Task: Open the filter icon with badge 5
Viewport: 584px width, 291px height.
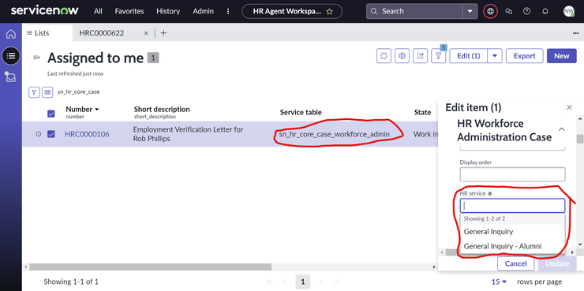Action: (438, 56)
